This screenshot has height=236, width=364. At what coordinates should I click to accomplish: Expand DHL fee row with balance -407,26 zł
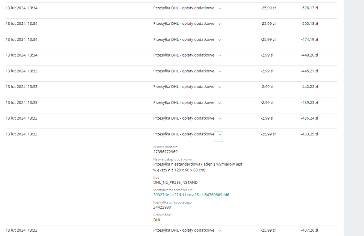[x=220, y=231]
